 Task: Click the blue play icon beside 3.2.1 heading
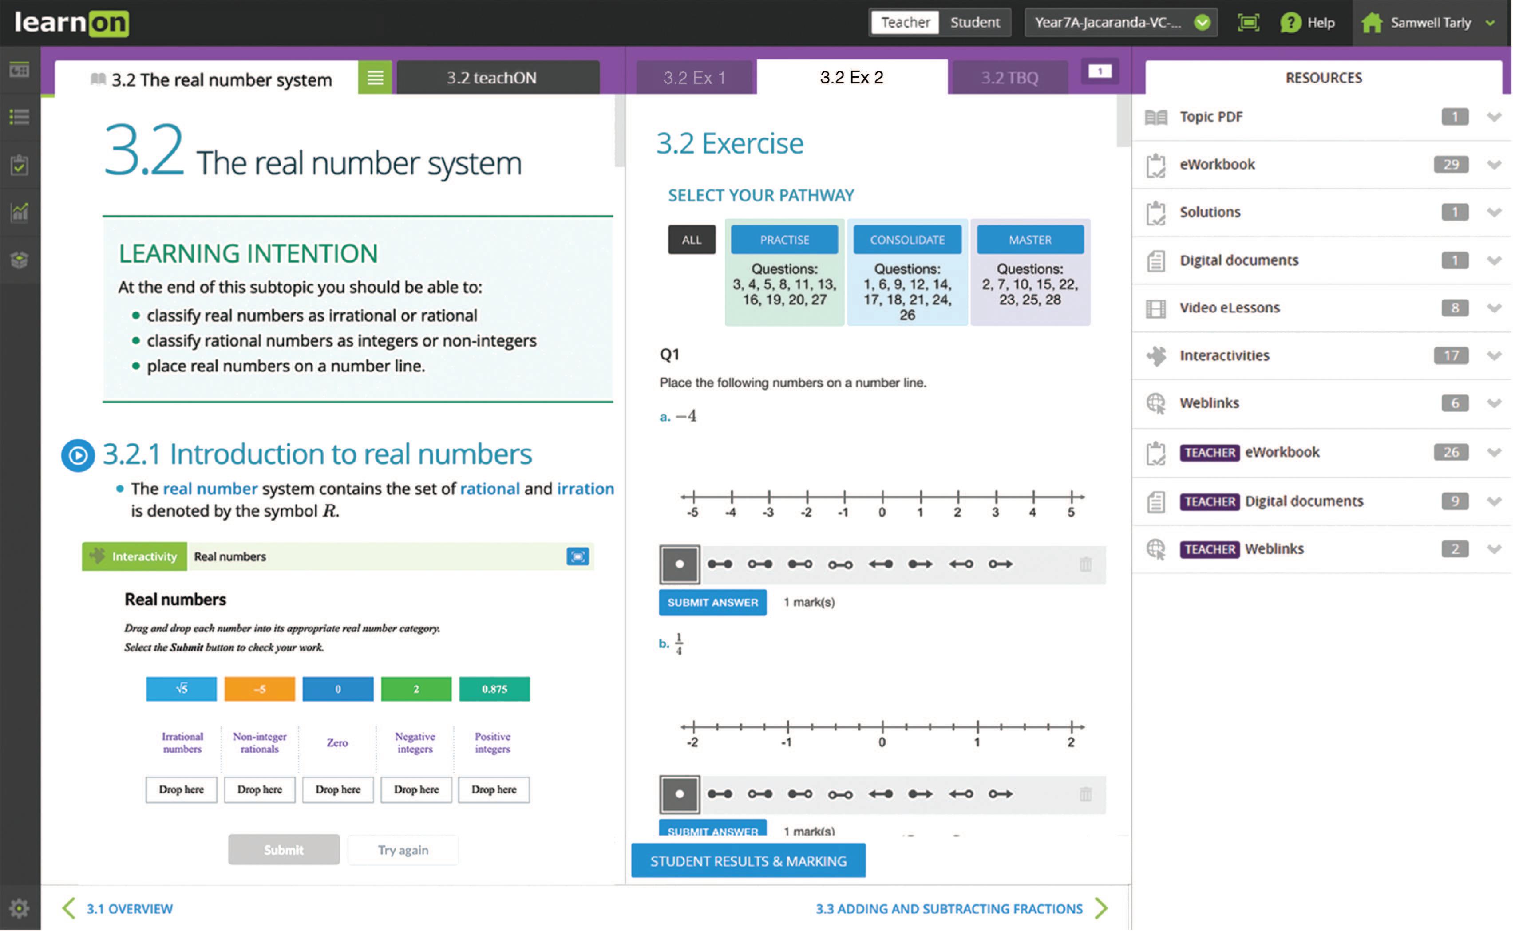tap(78, 456)
